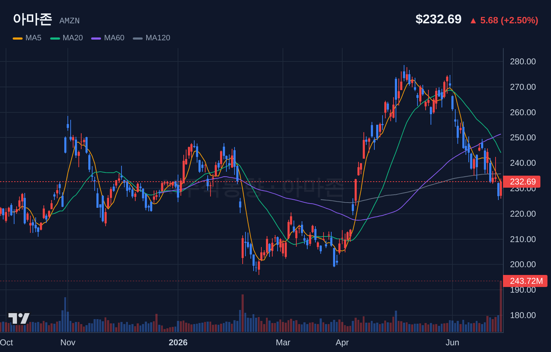This screenshot has width=551, height=352.
Task: Click the 190.00 price axis label
Action: (523, 290)
